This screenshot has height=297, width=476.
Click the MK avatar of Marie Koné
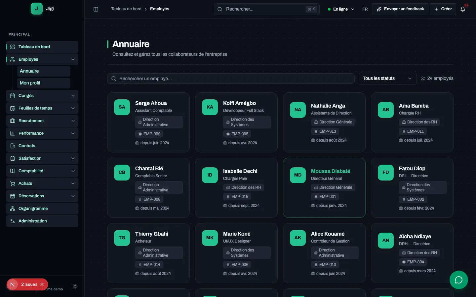(210, 238)
